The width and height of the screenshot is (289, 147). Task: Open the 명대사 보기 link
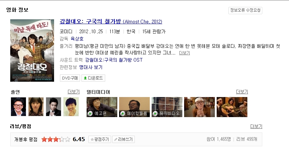coord(91,67)
